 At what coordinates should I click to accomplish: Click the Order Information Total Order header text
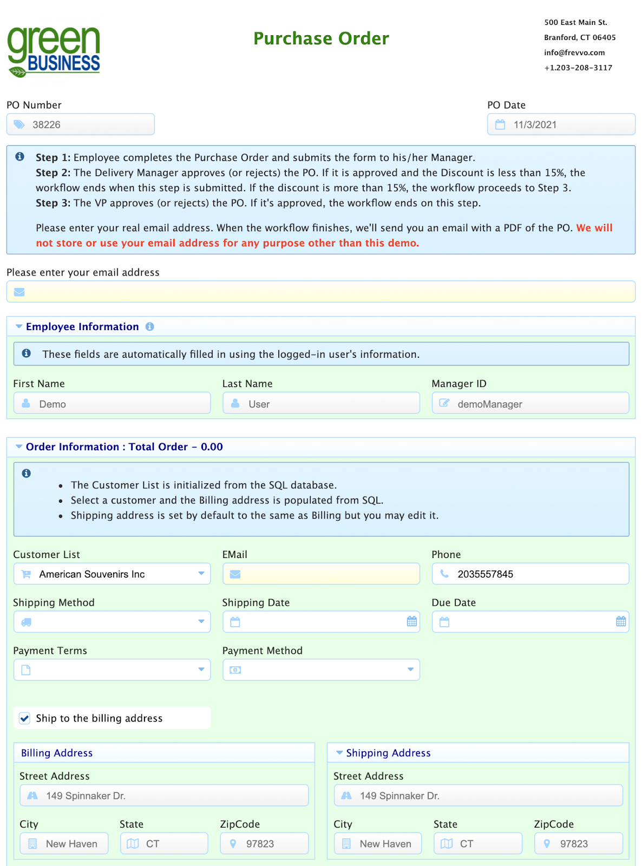125,447
